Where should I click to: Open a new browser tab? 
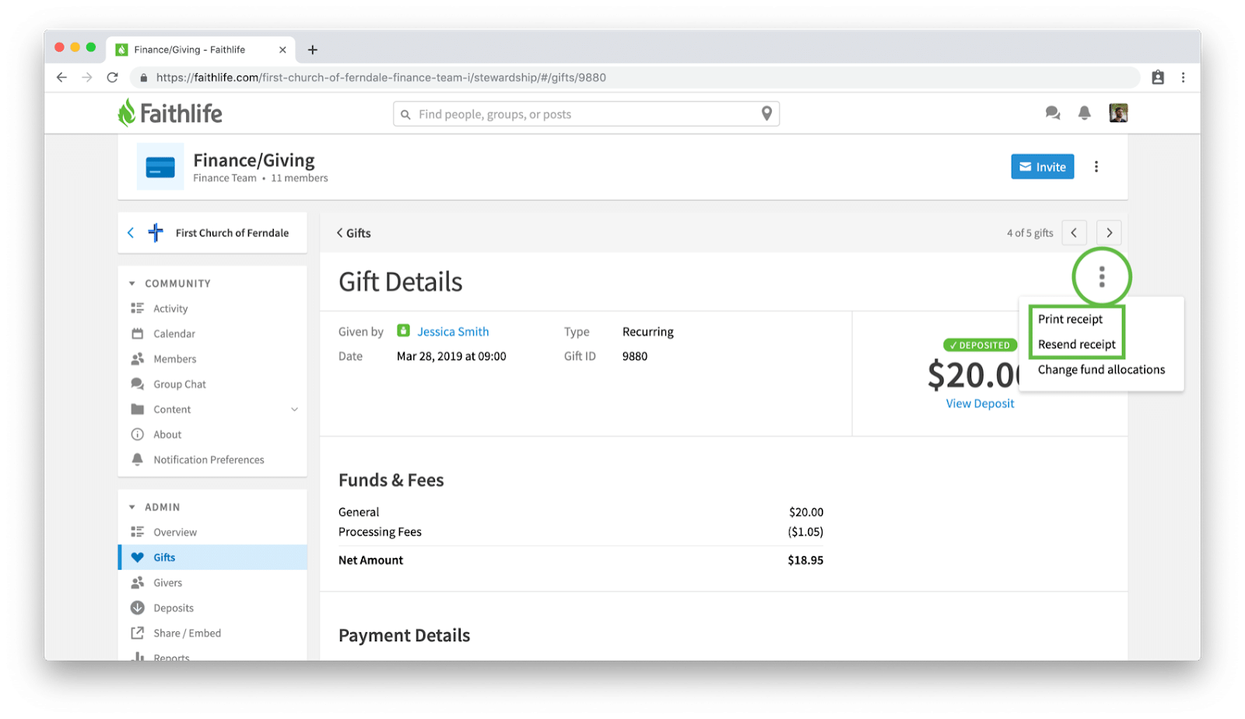pos(313,50)
